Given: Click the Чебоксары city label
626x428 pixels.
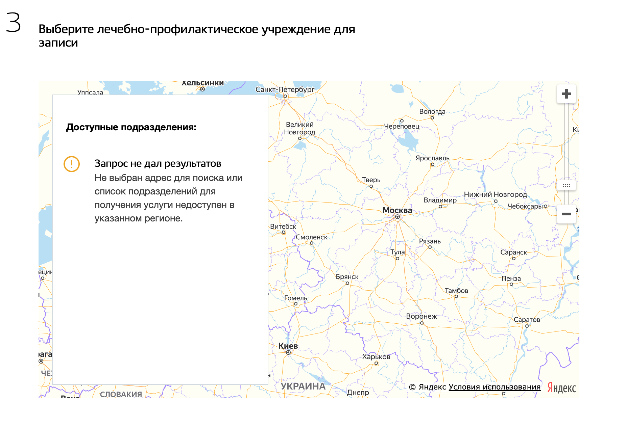Looking at the screenshot, I should pos(525,206).
